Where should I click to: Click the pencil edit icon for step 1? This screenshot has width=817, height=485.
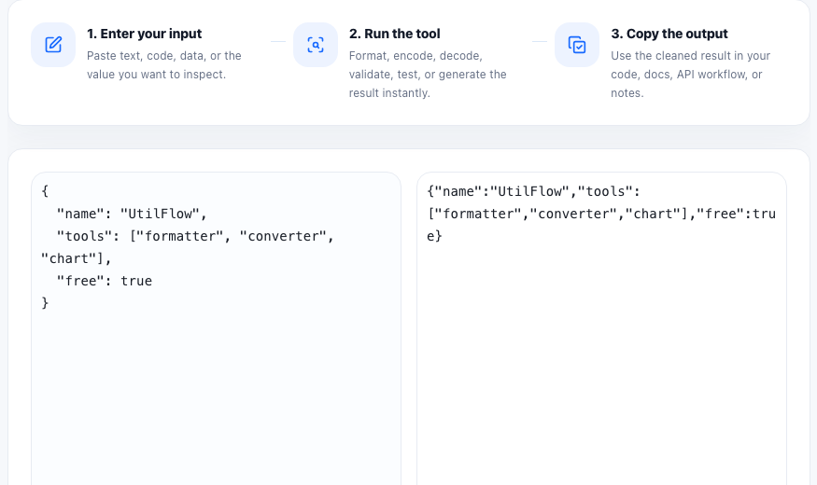pos(53,45)
